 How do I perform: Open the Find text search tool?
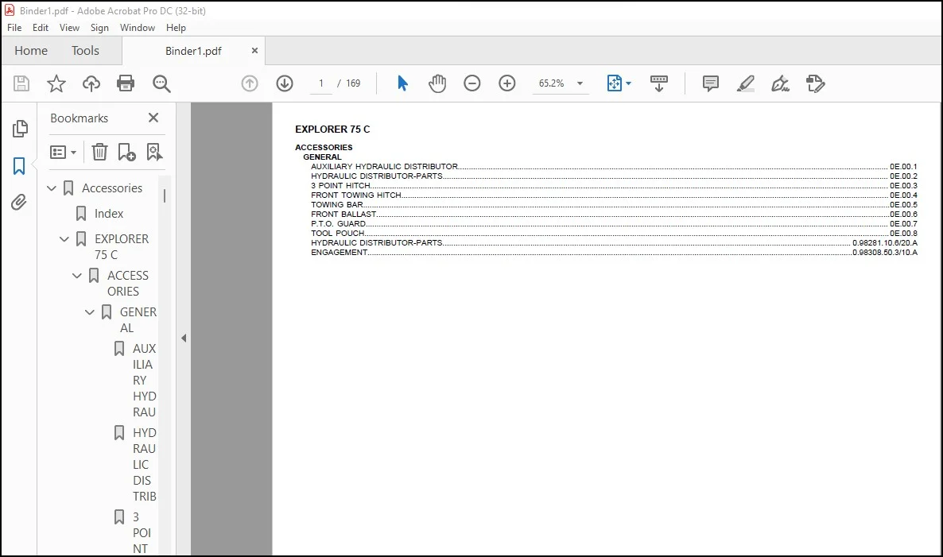[161, 83]
